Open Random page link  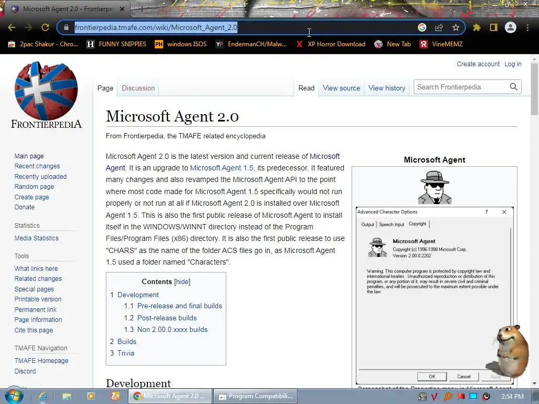point(34,187)
